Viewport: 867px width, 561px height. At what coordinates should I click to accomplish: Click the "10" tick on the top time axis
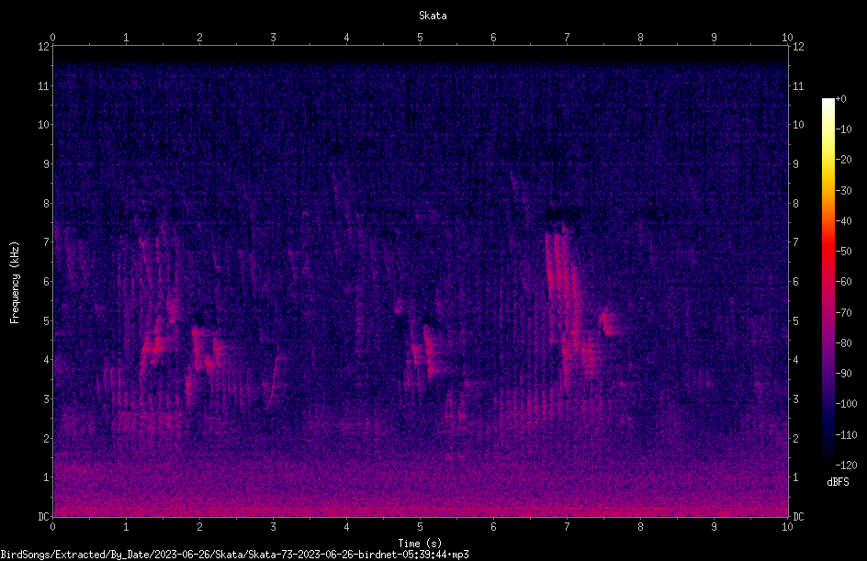coord(787,38)
